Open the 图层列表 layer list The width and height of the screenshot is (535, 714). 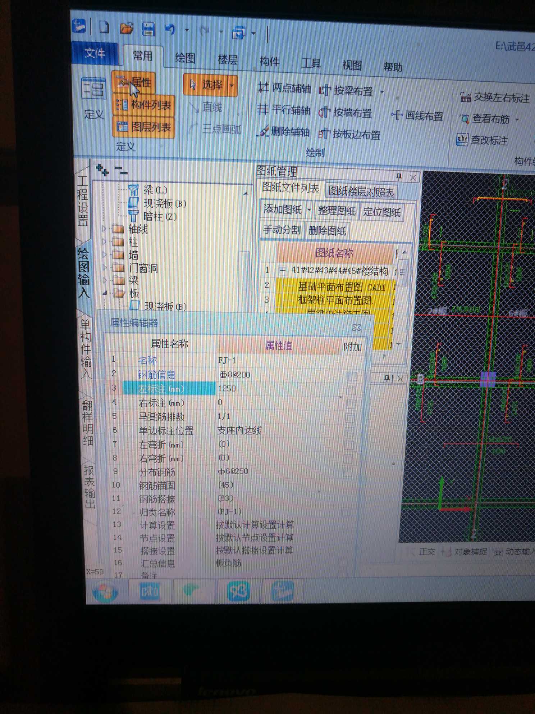click(144, 127)
